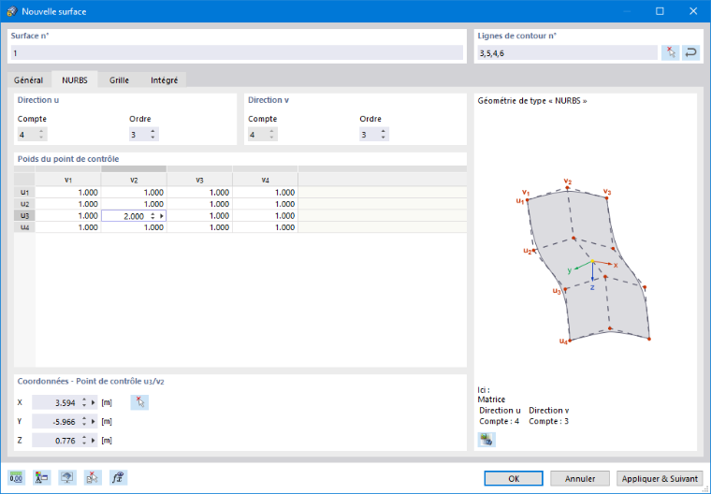Image resolution: width=711 pixels, height=494 pixels.
Task: Open the units and decimals 0.00 icon
Action: point(16,478)
